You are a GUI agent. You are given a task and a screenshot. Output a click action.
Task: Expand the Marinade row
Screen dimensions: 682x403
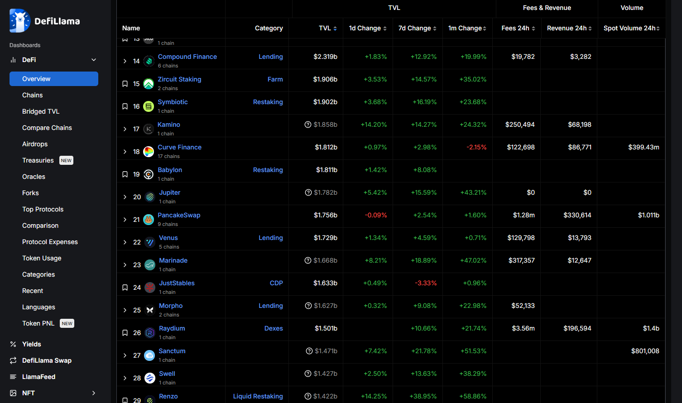coord(125,265)
